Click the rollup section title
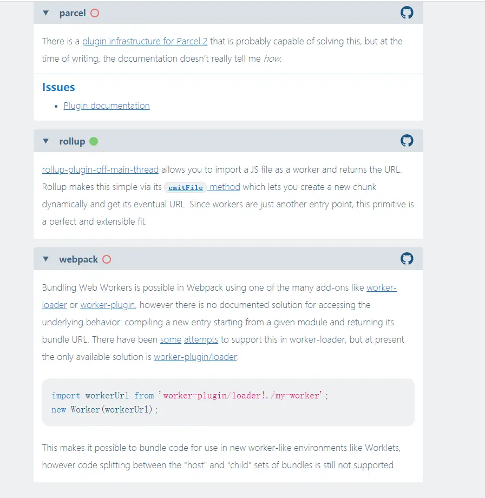This screenshot has width=485, height=498. (x=72, y=141)
